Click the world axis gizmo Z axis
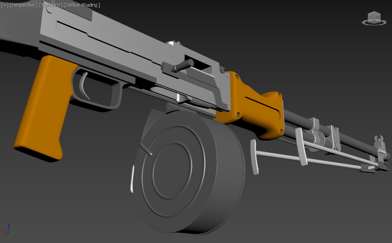Viewport: 392px width, 243px height. (x=8, y=230)
